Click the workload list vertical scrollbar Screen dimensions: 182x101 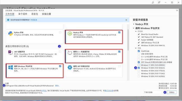[128, 40]
